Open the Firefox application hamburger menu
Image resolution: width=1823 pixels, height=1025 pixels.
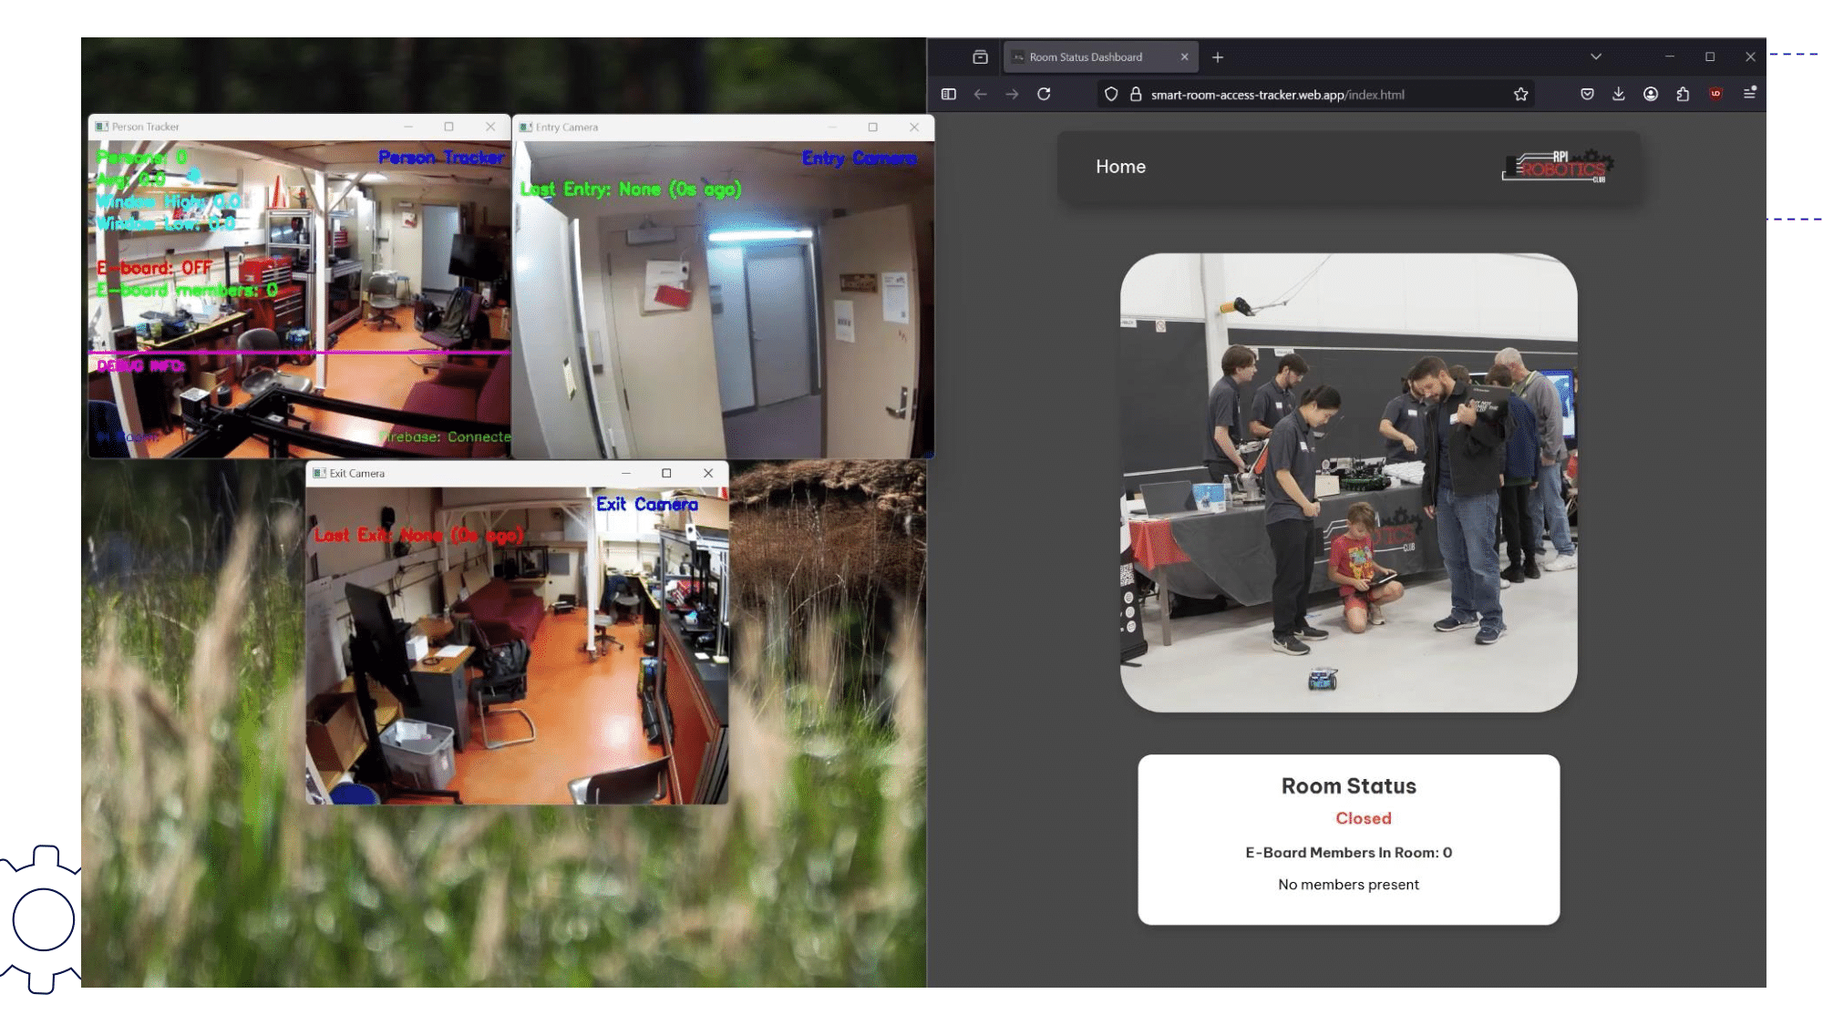click(1749, 94)
